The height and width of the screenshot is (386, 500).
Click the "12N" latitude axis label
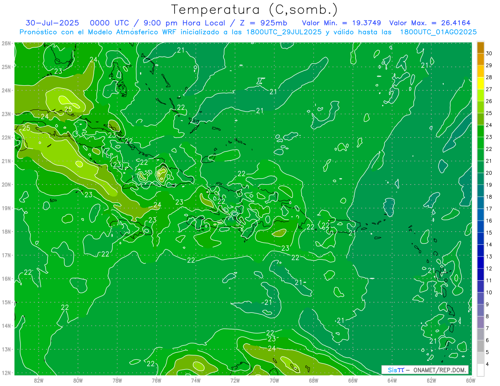[6, 373]
